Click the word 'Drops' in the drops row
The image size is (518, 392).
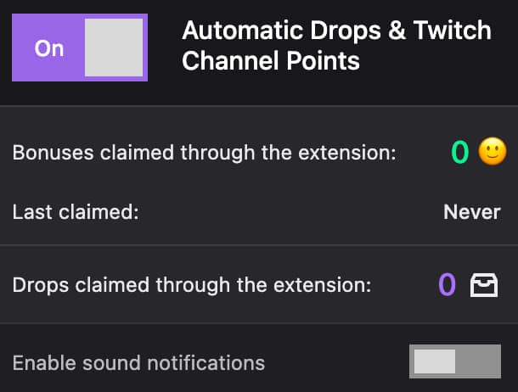(x=37, y=285)
